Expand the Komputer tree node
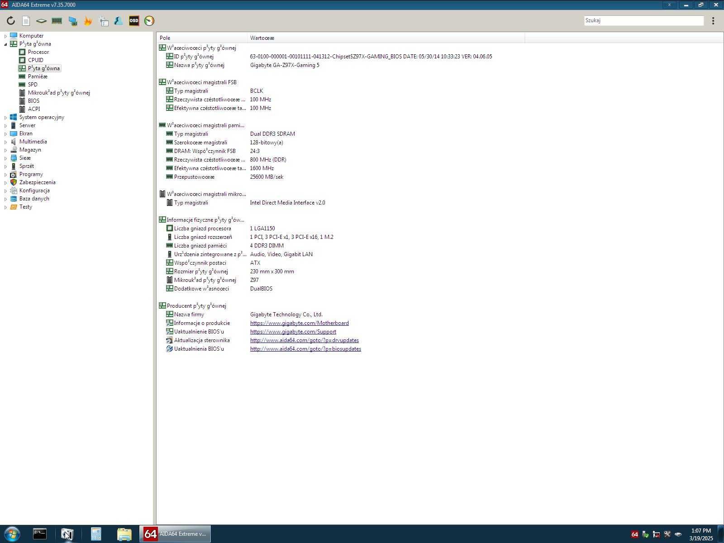 pyautogui.click(x=5, y=36)
